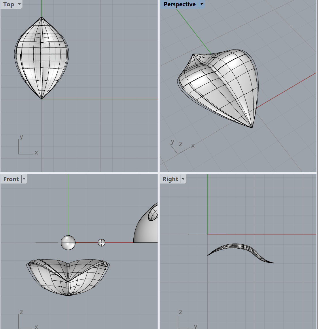Open the Perspective viewport menu arrow

tap(202, 4)
